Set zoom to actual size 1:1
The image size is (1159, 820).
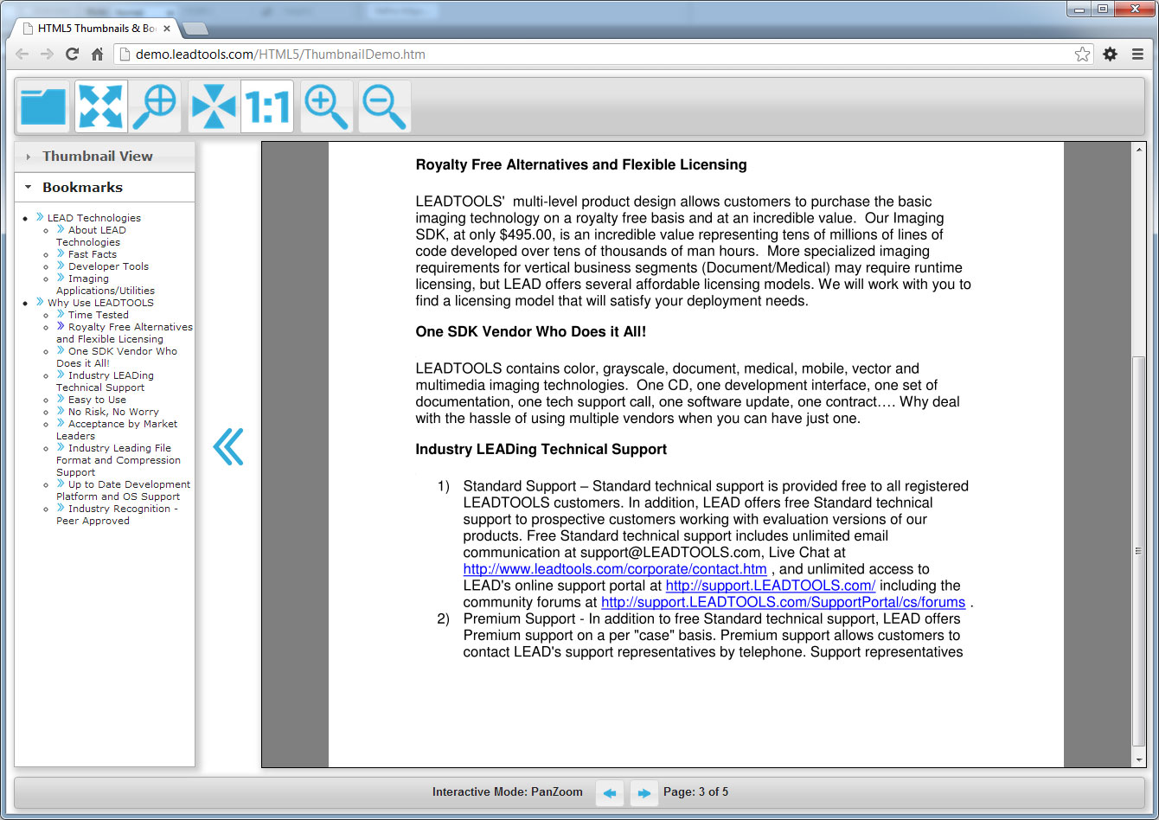(x=267, y=106)
